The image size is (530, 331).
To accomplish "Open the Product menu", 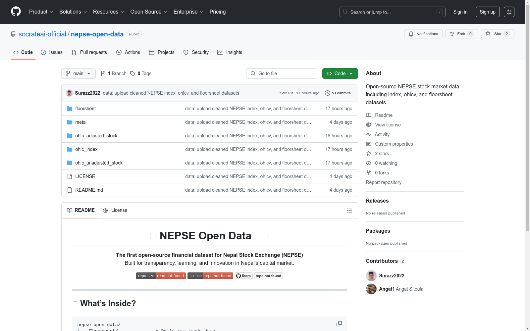I will pyautogui.click(x=41, y=12).
